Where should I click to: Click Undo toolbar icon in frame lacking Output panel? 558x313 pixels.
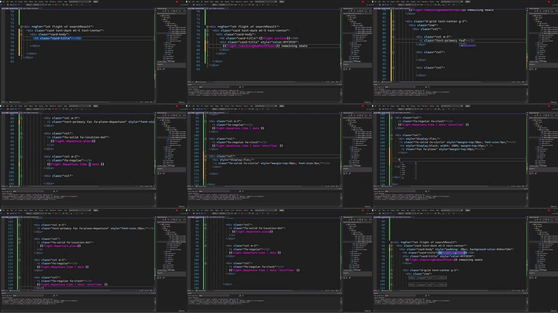[18, 5]
